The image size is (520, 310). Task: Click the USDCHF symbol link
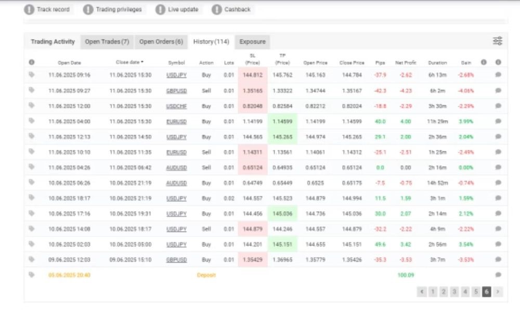pyautogui.click(x=177, y=106)
